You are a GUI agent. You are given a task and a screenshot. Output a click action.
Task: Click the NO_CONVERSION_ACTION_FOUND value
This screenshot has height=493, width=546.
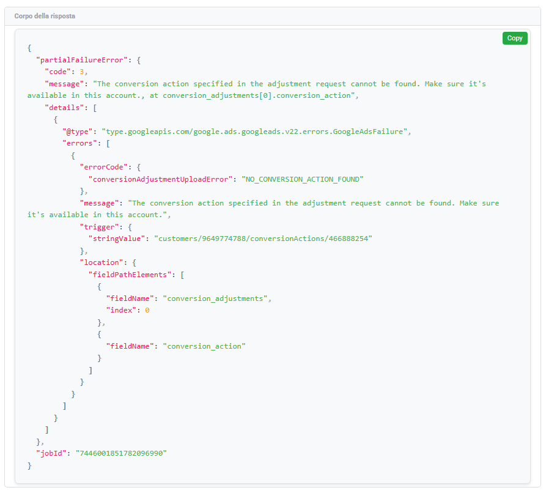pos(303,179)
